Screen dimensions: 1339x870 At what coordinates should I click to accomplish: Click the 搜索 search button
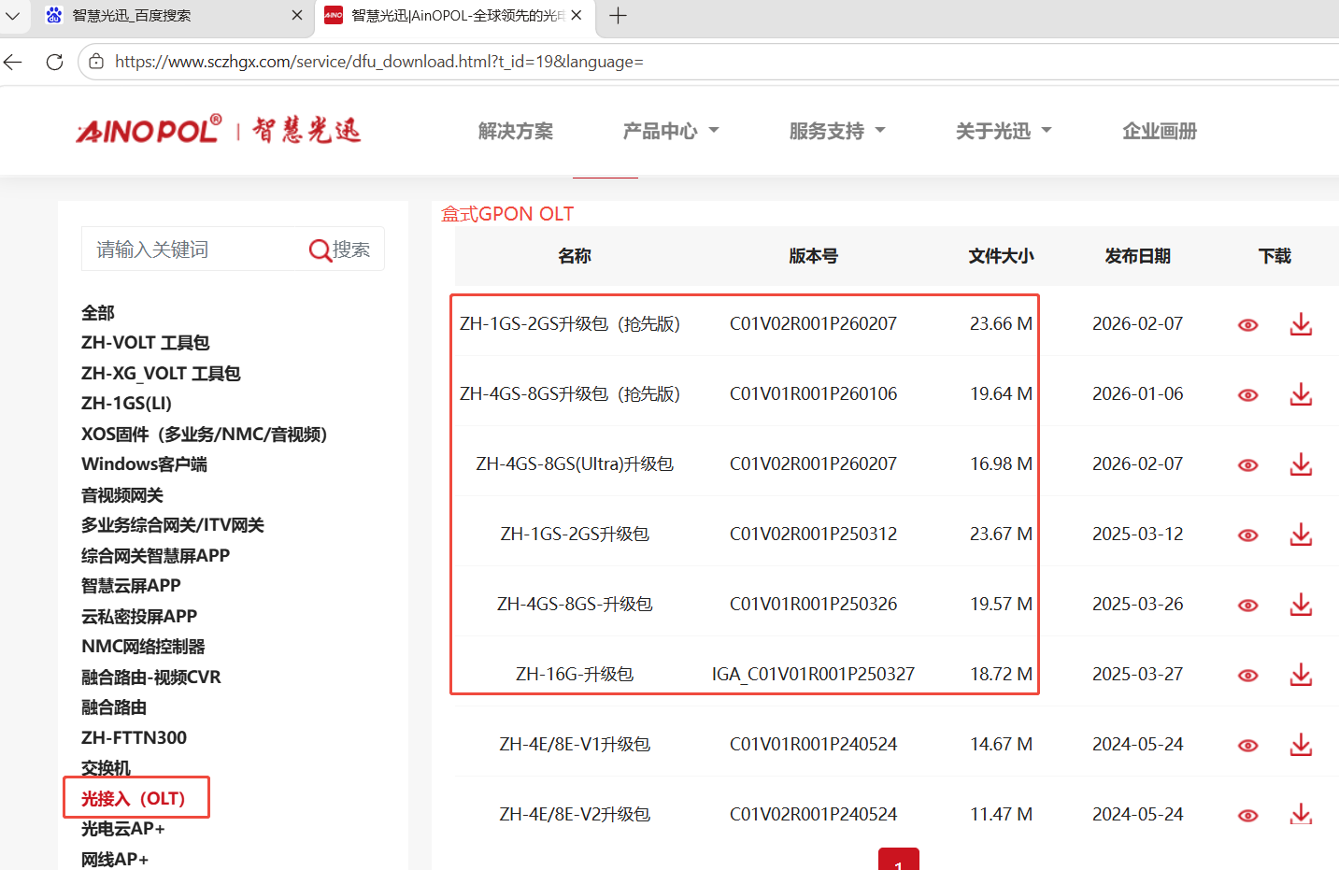(340, 250)
